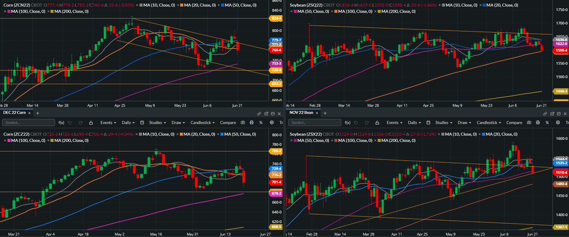Expand the Studies dropdown in DEC 22 Corn toolbar
This screenshot has height=237, width=569.
[x=157, y=123]
